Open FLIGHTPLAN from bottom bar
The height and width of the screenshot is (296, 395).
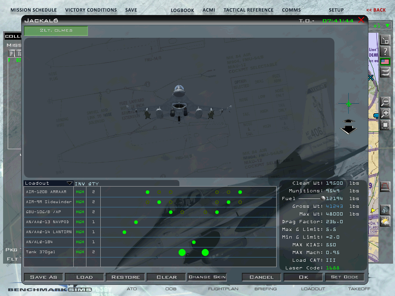click(223, 289)
